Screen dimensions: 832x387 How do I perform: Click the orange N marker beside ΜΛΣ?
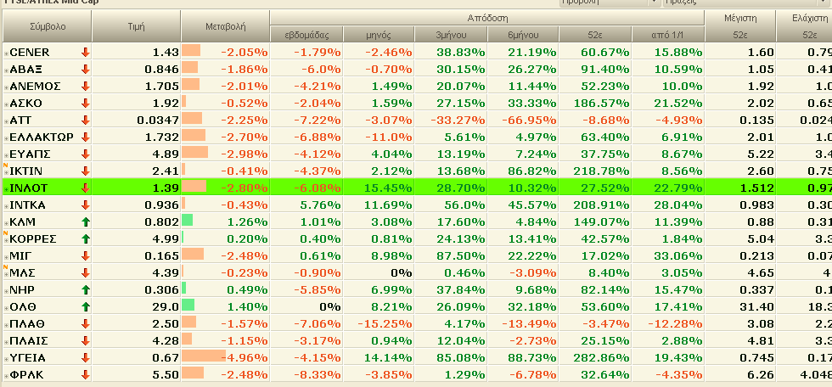6,267
